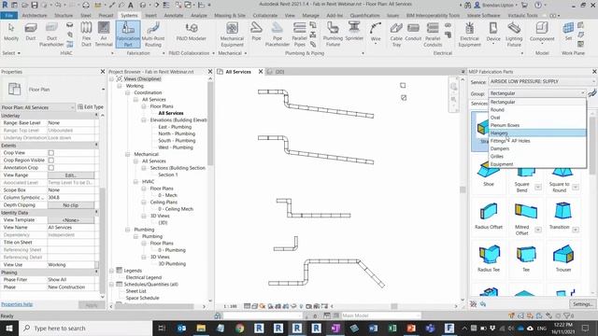This screenshot has width=598, height=336.
Task: Open the File menu button
Action: pyautogui.click(x=8, y=15)
